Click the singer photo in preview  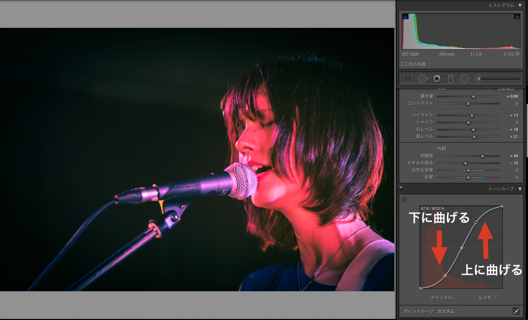pyautogui.click(x=197, y=159)
